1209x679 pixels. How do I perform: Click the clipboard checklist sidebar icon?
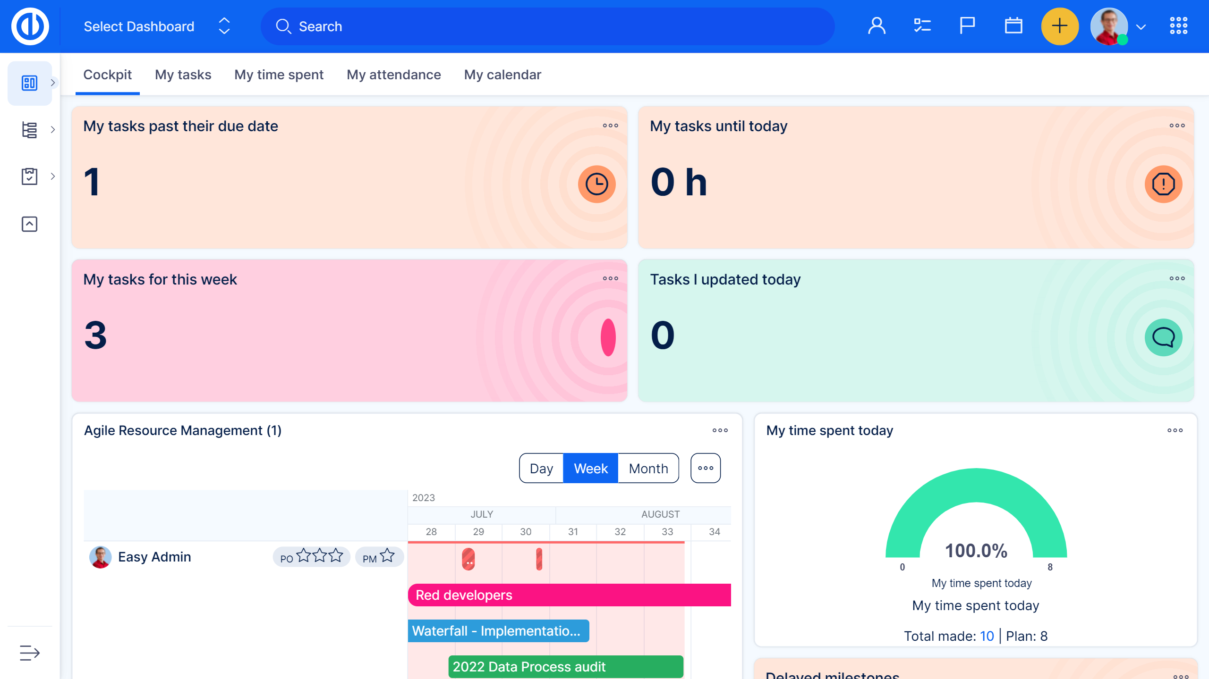29,176
